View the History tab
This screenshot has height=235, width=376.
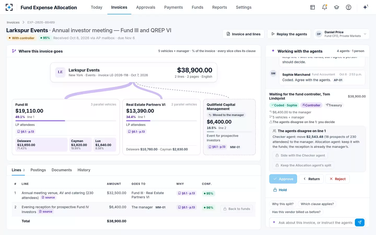[84, 170]
